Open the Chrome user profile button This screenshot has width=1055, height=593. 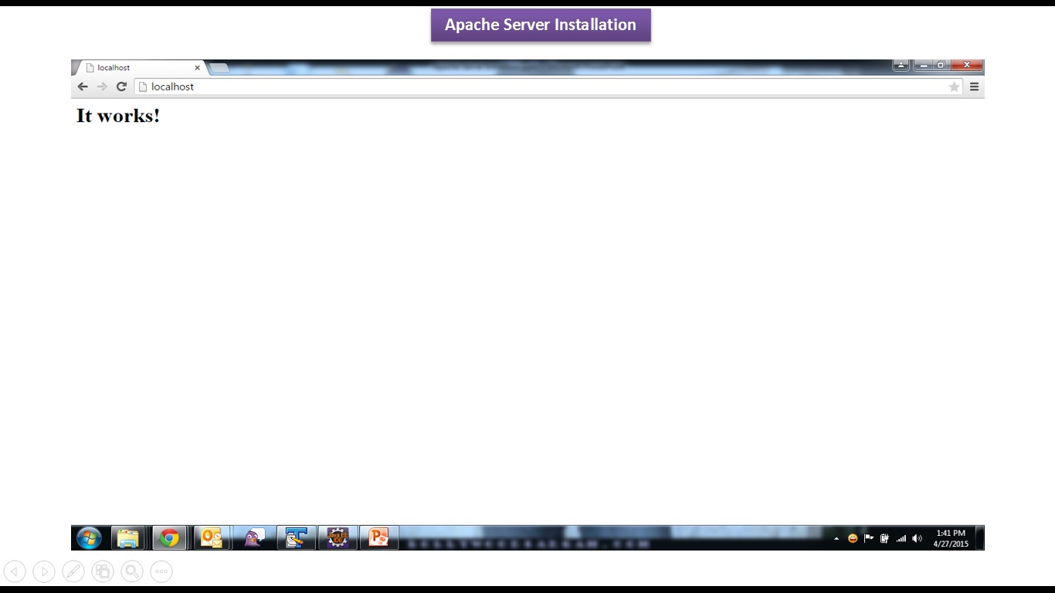tap(901, 65)
